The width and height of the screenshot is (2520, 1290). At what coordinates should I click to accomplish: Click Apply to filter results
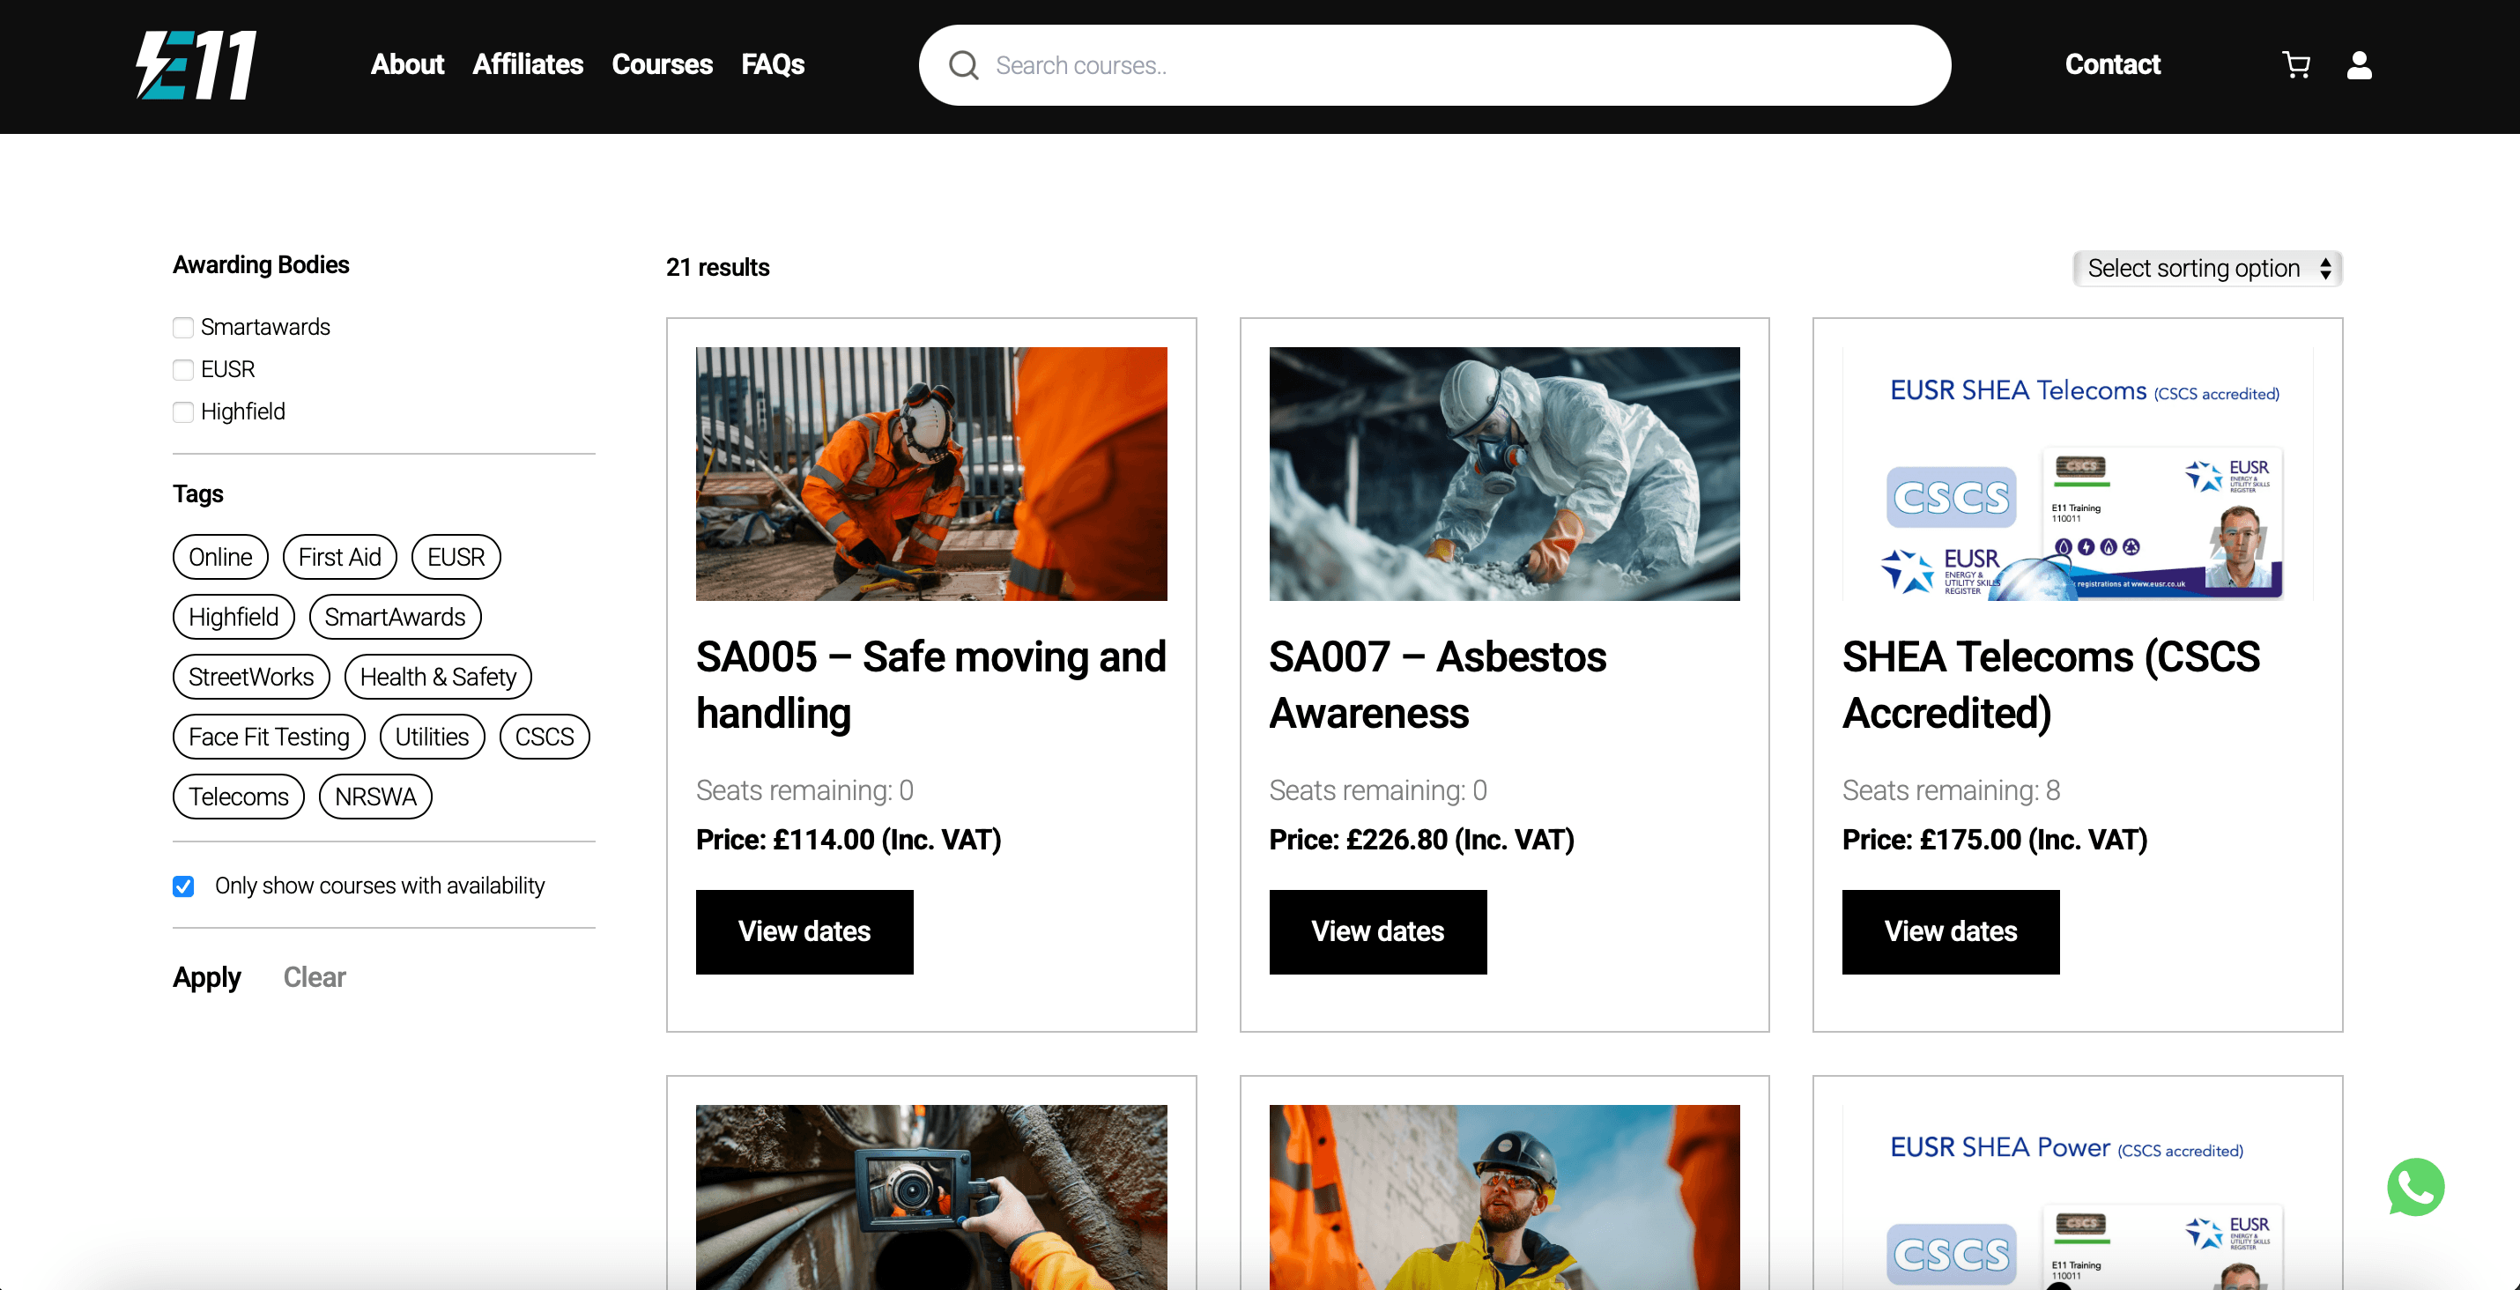pos(206,977)
